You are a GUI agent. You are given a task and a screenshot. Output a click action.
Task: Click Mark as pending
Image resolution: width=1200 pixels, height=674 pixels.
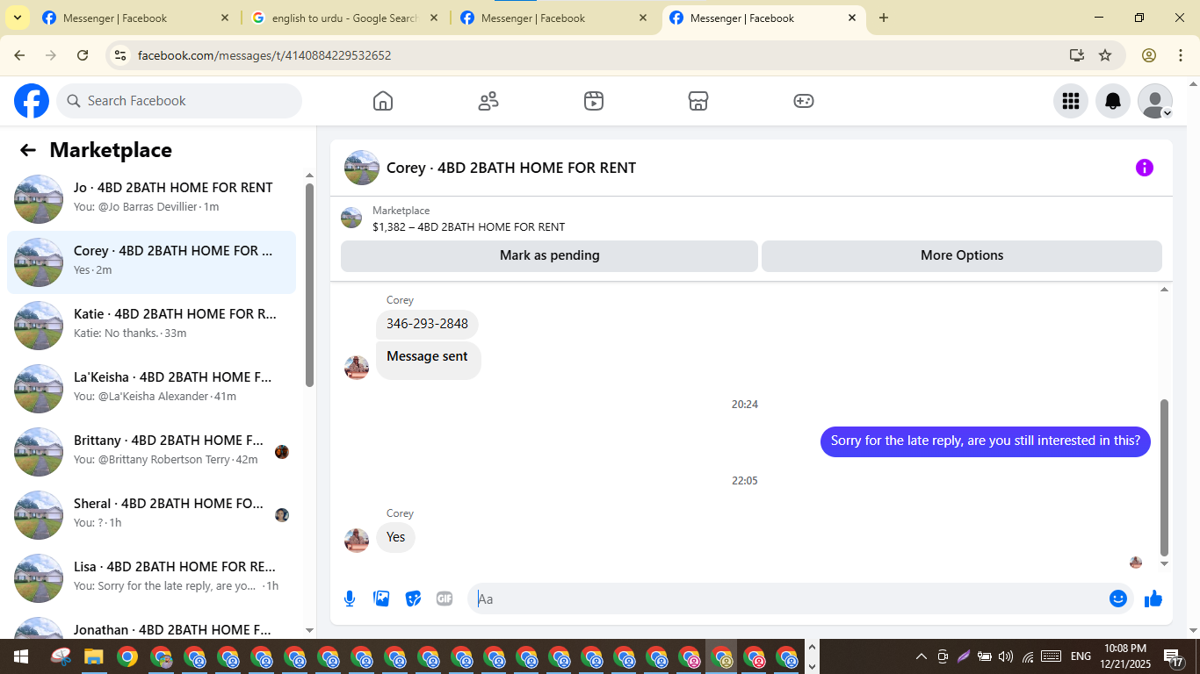[x=549, y=255]
